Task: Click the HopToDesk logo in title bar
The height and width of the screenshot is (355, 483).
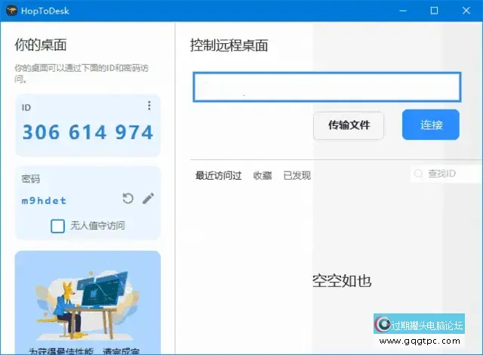Action: coord(12,11)
